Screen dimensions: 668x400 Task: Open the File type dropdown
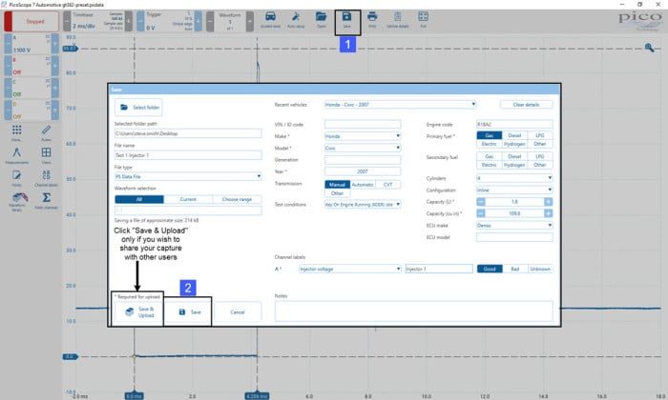(188, 176)
